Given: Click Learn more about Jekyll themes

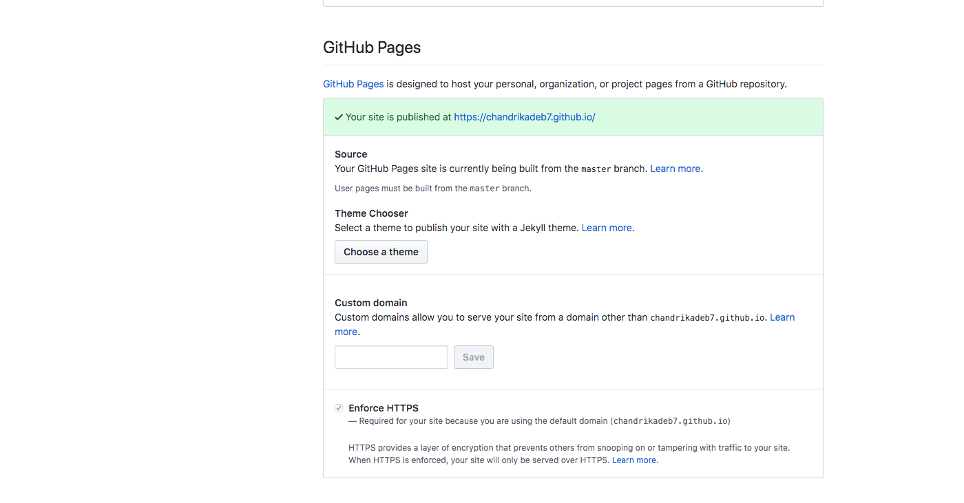Looking at the screenshot, I should [607, 228].
